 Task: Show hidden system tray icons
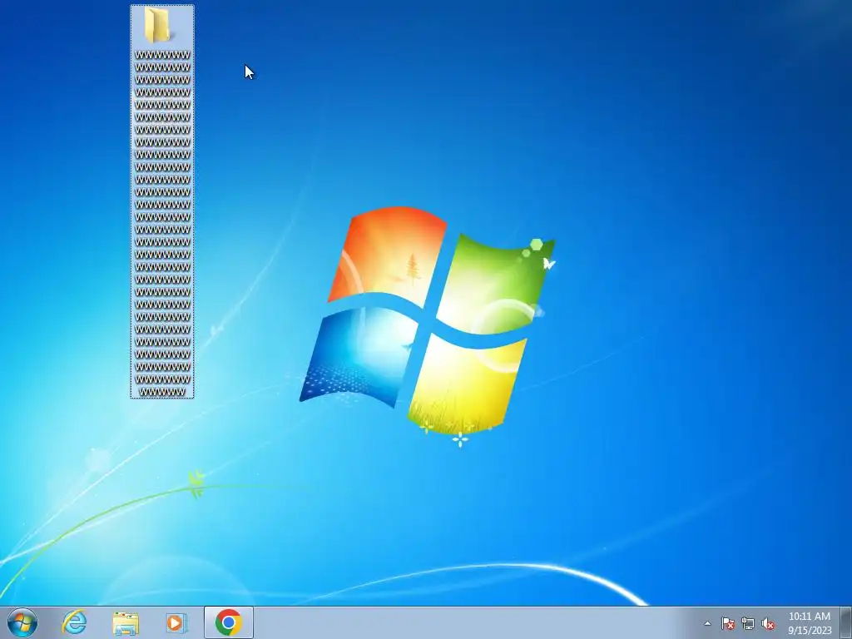coord(707,623)
